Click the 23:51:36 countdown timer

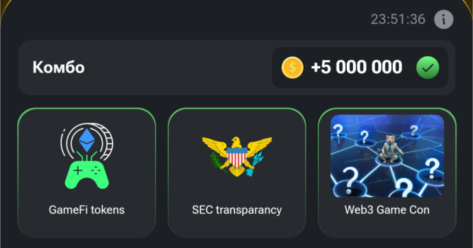(x=398, y=20)
